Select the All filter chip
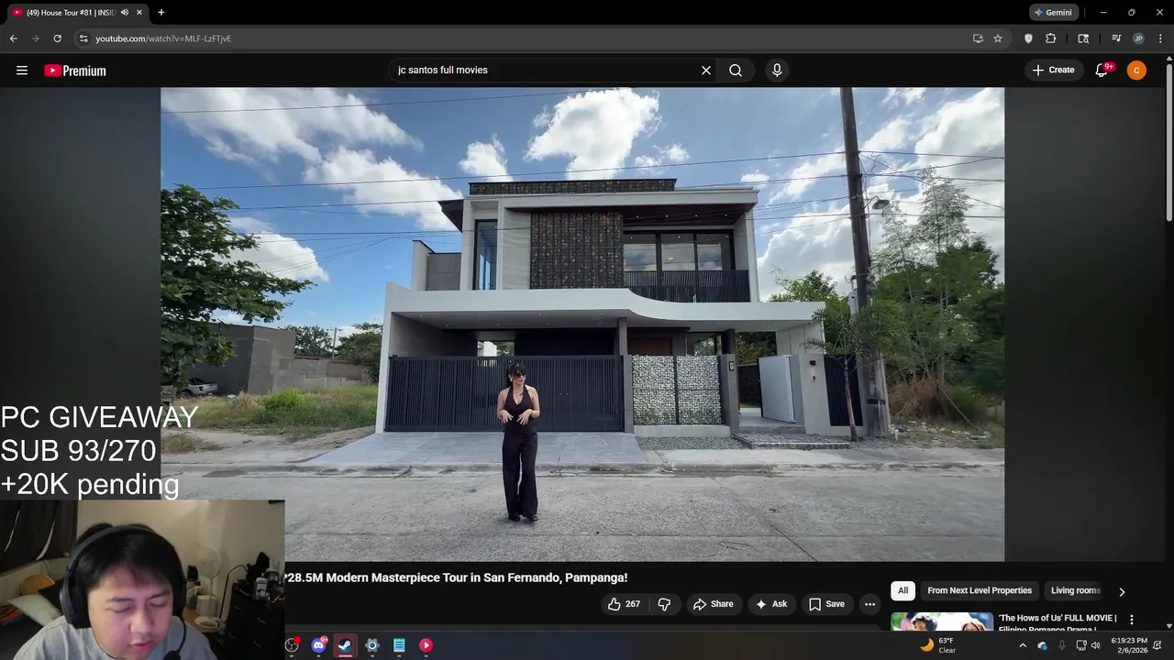Image resolution: width=1174 pixels, height=660 pixels. click(x=903, y=590)
